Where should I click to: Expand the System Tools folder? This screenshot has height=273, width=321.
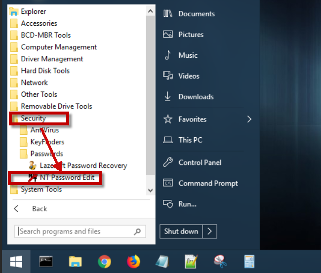pos(36,190)
